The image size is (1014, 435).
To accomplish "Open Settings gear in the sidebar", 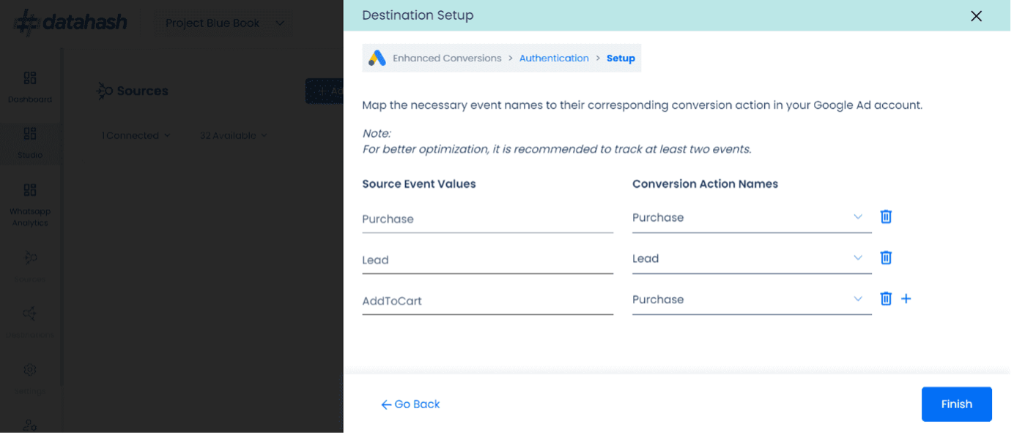I will [x=30, y=370].
